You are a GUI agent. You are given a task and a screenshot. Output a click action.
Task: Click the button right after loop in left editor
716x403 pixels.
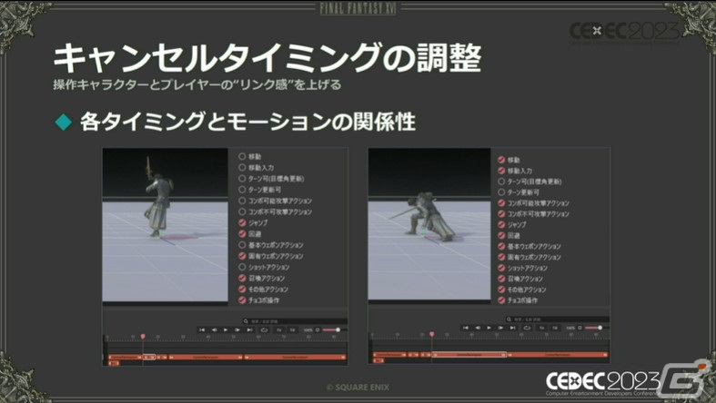[279, 329]
